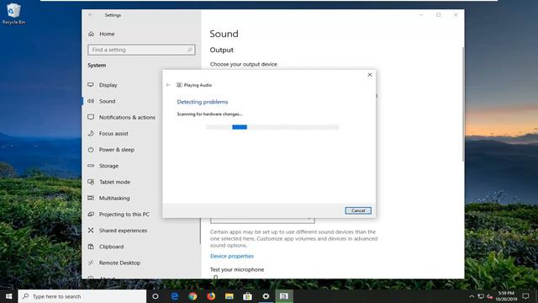
Task: Click the volume icon in system tray
Action: pyautogui.click(x=489, y=296)
